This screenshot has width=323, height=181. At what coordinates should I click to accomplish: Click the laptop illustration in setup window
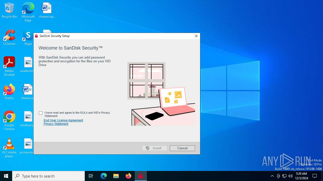click(177, 102)
